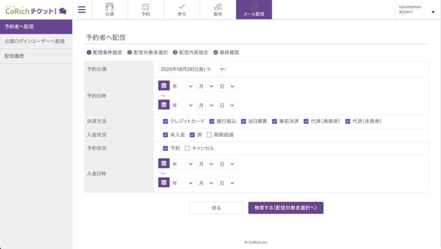Open calendar for 入金日時 end date
Image resolution: width=441 pixels, height=249 pixels.
point(164,183)
